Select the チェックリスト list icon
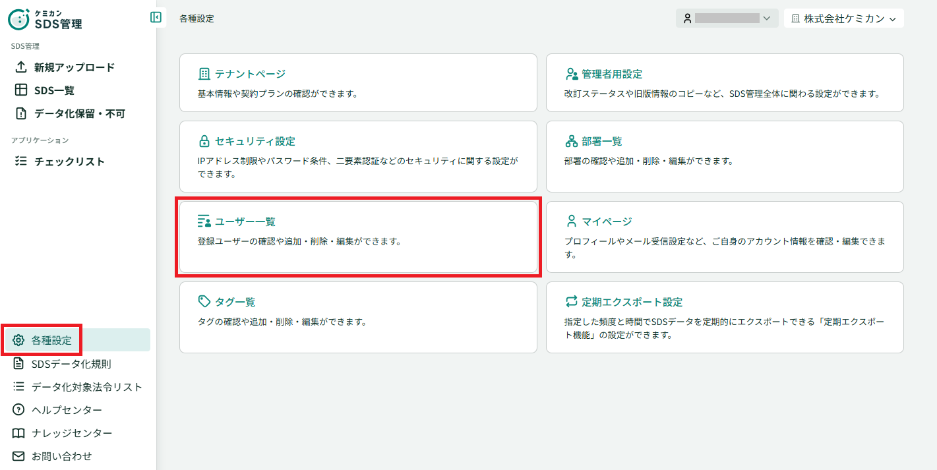Screen dimensions: 937x470 20,162
